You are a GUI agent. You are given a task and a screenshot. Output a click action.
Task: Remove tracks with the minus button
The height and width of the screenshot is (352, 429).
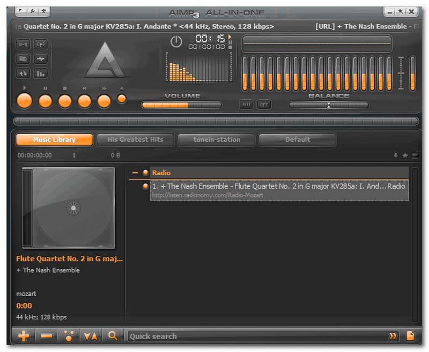47,336
